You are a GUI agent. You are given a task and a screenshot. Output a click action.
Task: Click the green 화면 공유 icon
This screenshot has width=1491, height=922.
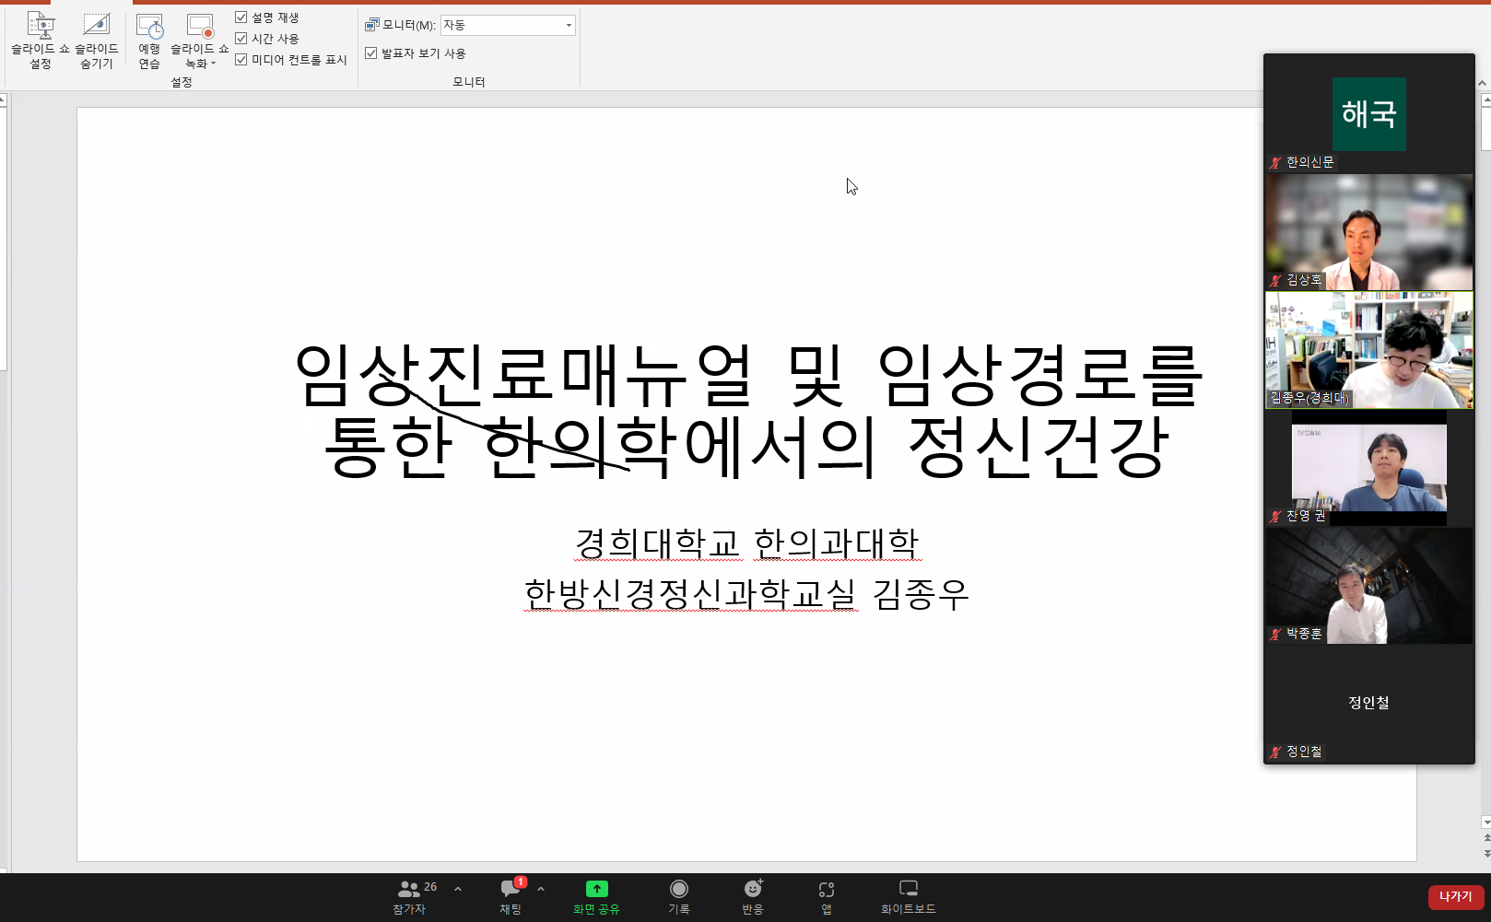(596, 888)
